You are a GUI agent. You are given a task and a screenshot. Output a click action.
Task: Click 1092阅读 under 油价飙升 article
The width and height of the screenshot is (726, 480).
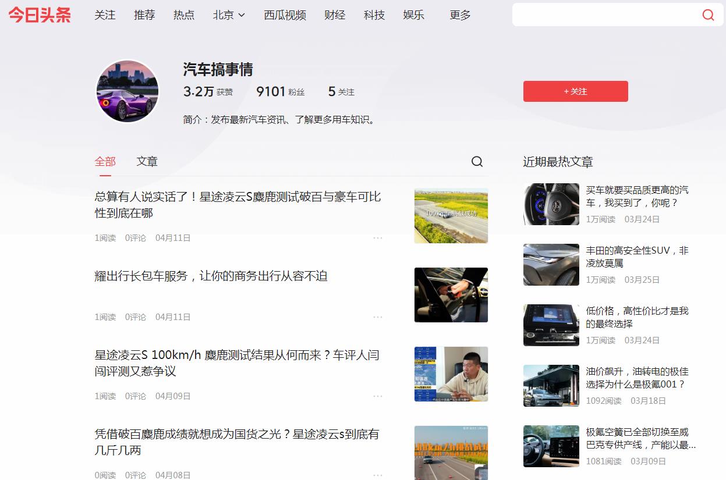pyautogui.click(x=604, y=401)
